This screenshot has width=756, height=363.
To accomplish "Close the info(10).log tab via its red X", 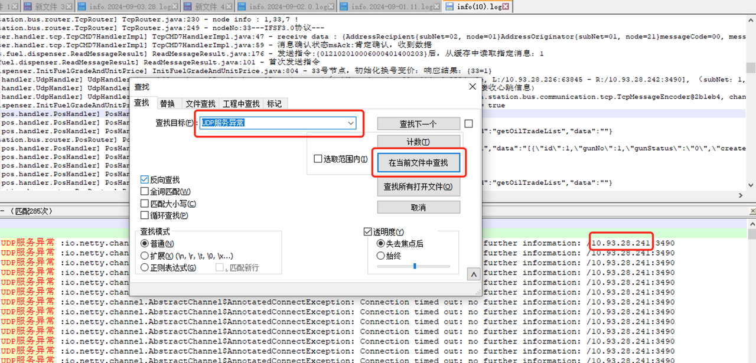I will coord(505,6).
